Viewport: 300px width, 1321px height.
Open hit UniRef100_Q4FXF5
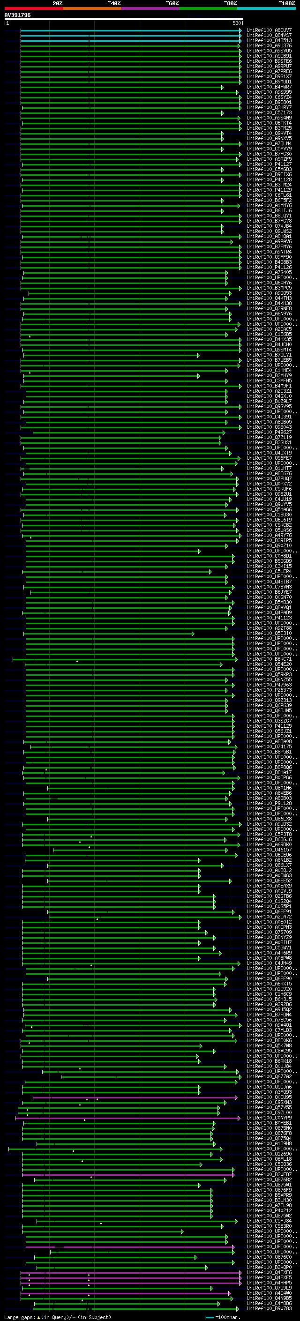tap(269, 1277)
